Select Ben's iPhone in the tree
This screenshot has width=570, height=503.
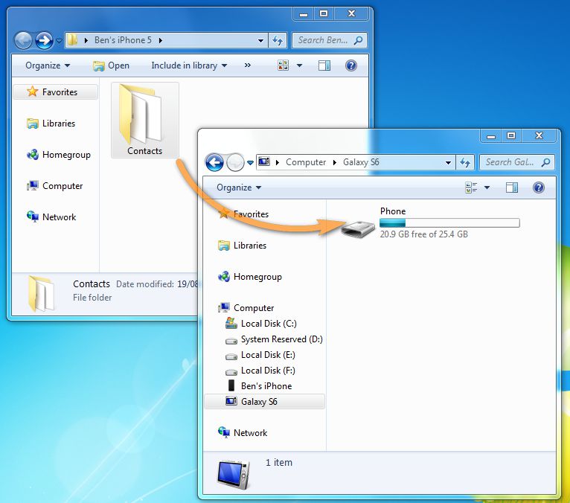pos(259,386)
